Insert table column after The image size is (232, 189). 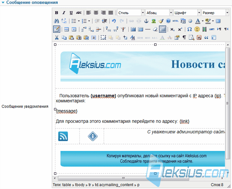(x=116, y=29)
